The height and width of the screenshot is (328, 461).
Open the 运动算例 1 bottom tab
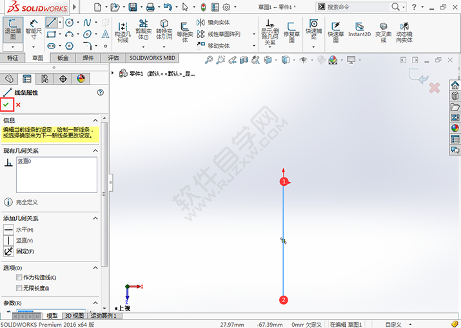coord(104,316)
